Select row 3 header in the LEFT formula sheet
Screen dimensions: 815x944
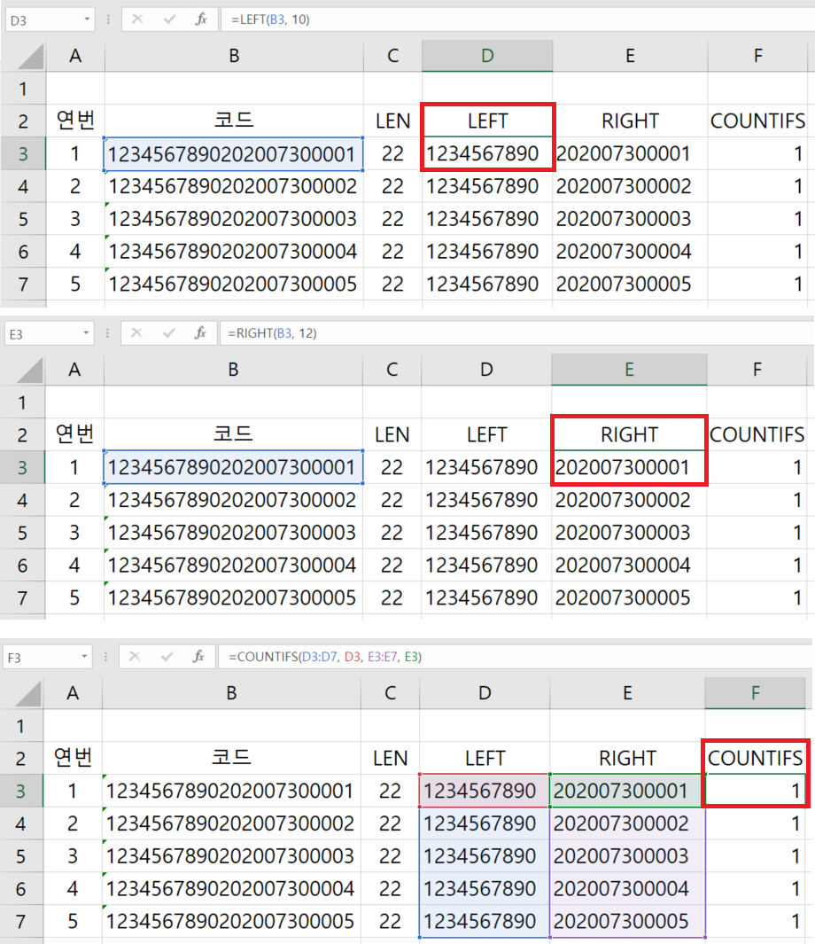coord(23,154)
